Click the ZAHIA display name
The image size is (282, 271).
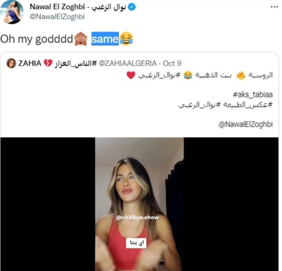pyautogui.click(x=30, y=63)
